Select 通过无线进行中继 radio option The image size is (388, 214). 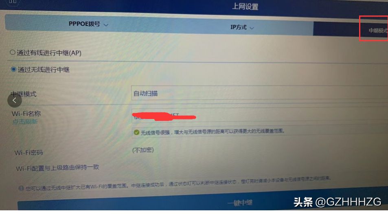(13, 69)
